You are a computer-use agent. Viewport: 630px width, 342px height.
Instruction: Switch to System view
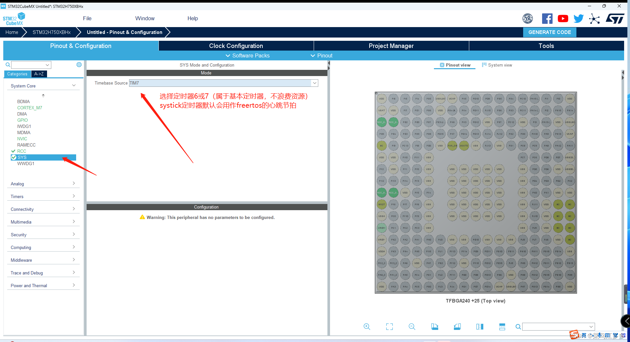pos(497,65)
